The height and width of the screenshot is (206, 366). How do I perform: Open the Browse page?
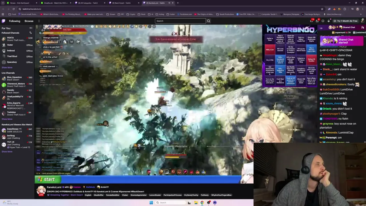point(29,21)
